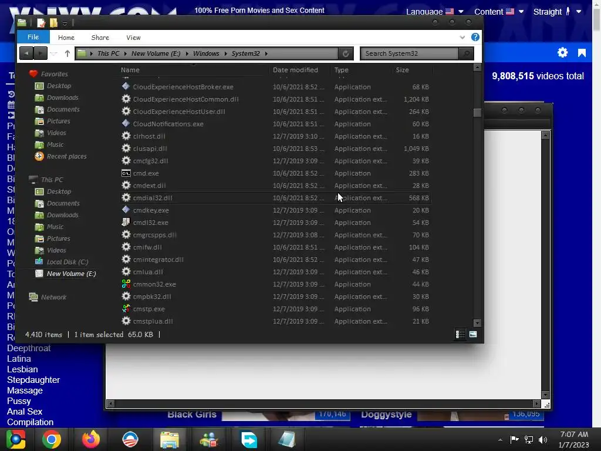Open Network in navigation pane
This screenshot has width=601, height=451.
coord(53,297)
